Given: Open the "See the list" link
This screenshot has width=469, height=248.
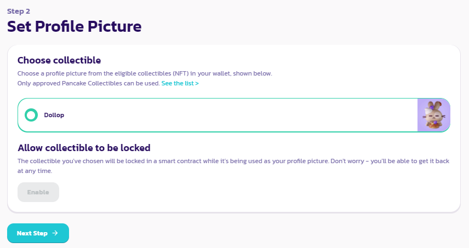Looking at the screenshot, I should [x=178, y=83].
